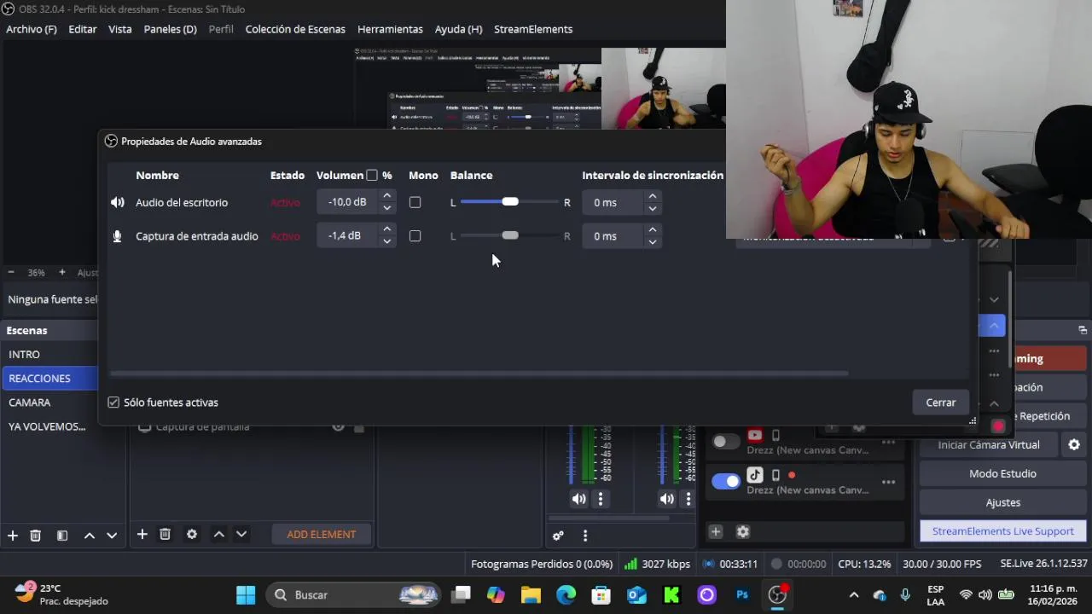
Task: Adjust balance slider for Captura de entrada audio
Action: (510, 235)
